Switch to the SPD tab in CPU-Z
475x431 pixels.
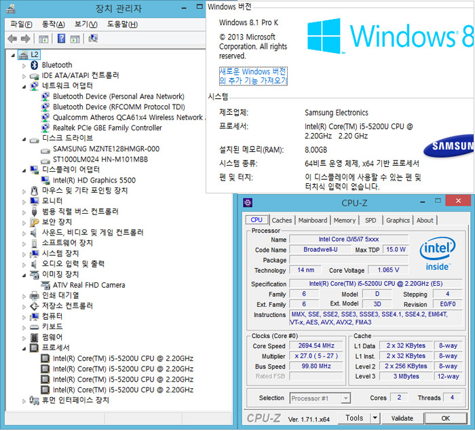coord(370,221)
